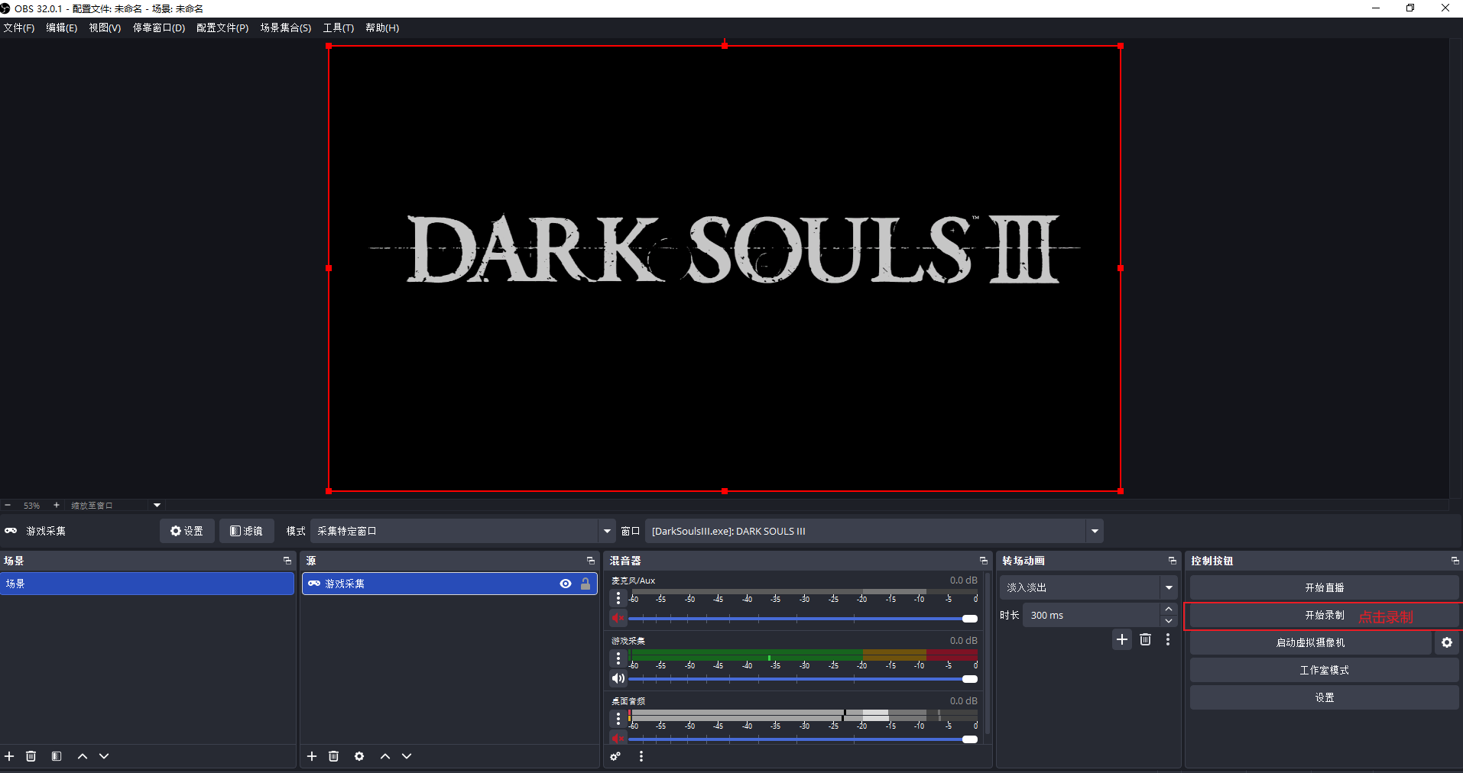This screenshot has height=773, width=1463.
Task: Open the 文件(F) menu
Action: click(x=19, y=27)
